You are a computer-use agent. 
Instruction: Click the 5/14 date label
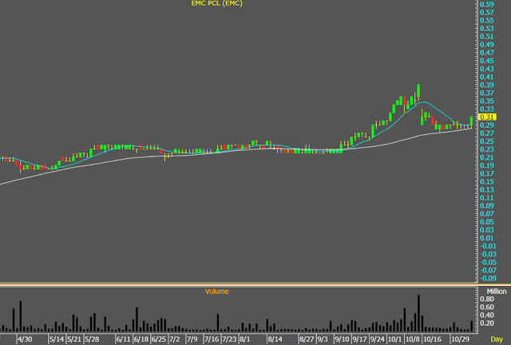57,339
